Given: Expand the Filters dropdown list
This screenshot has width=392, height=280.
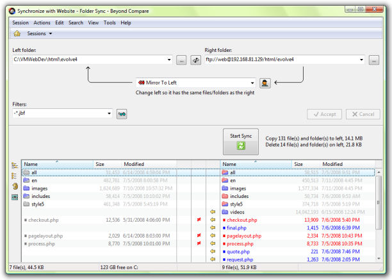Looking at the screenshot, I should [x=110, y=113].
